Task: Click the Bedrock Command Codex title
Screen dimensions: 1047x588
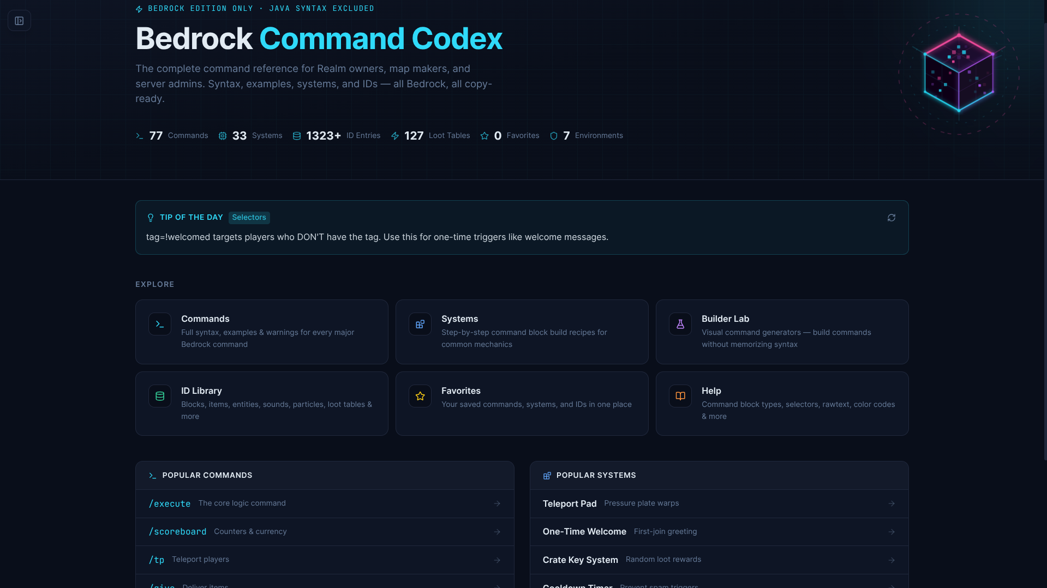Action: (319, 39)
